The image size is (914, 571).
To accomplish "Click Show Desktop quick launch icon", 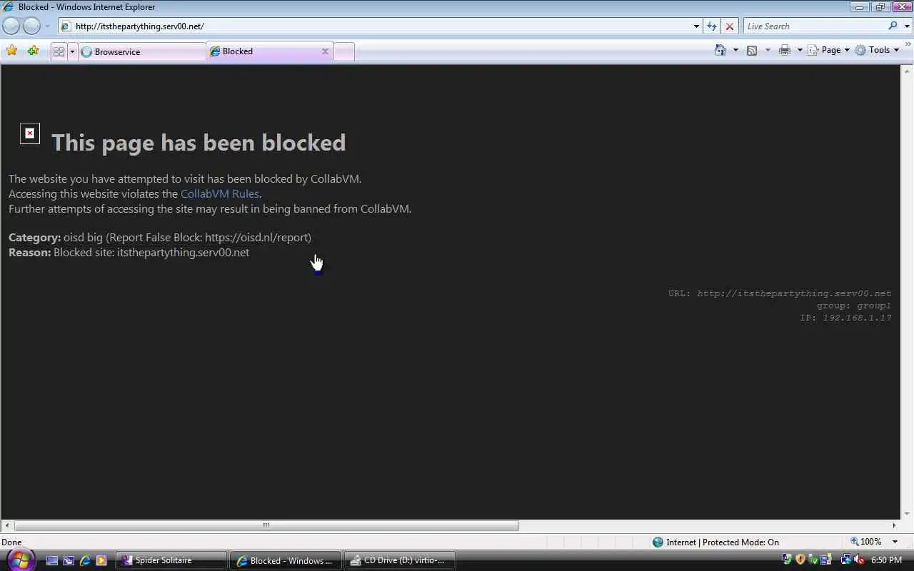I will coord(52,560).
